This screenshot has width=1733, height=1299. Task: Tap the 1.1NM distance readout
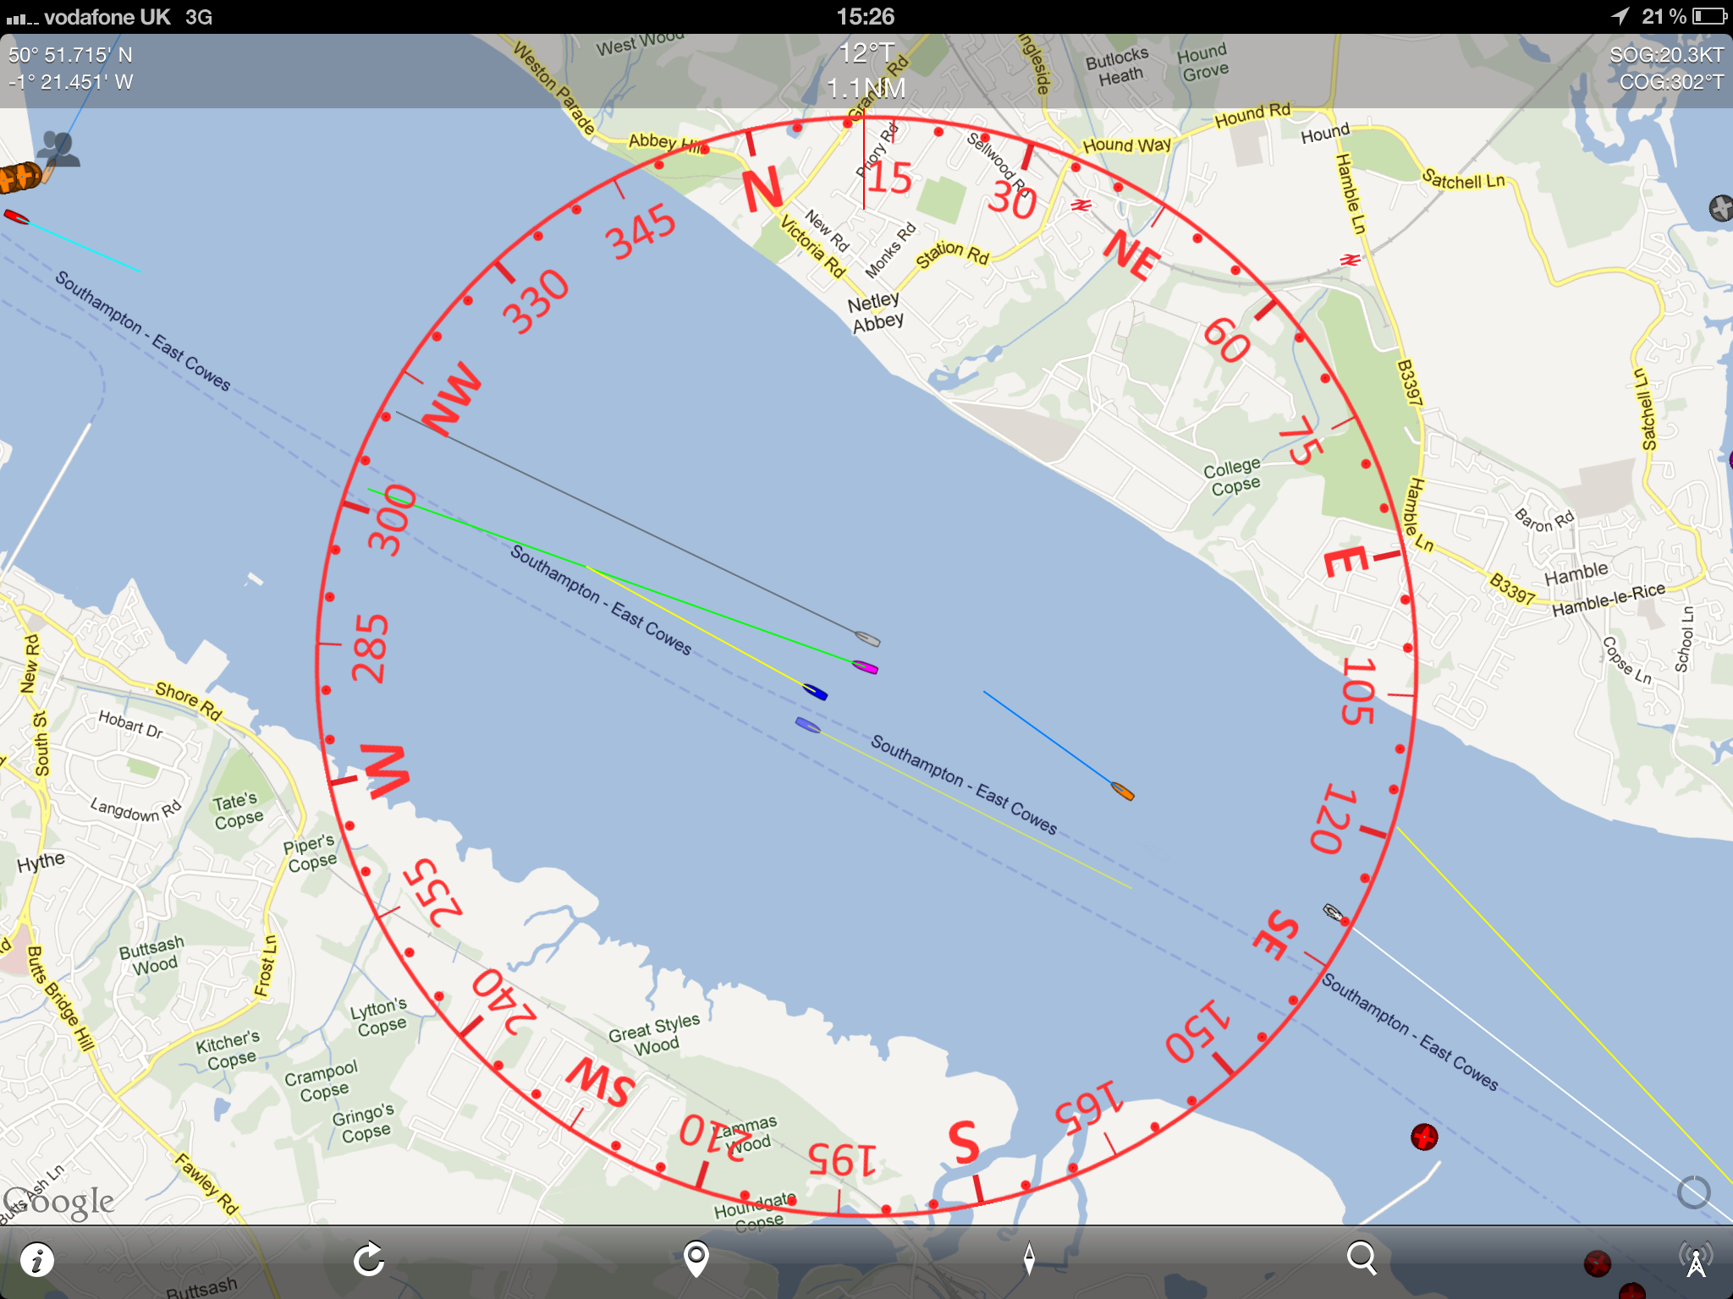866,88
